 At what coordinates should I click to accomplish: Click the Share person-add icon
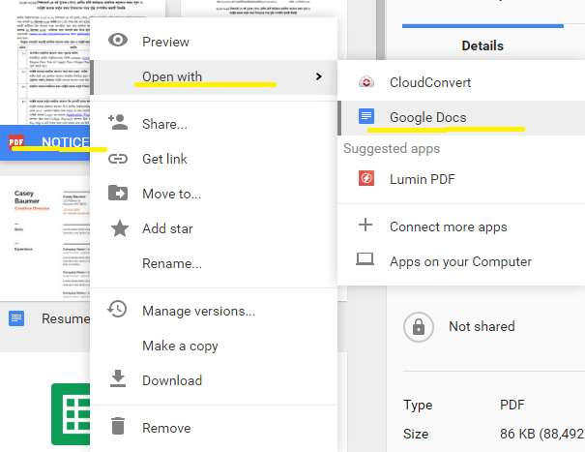coord(118,123)
